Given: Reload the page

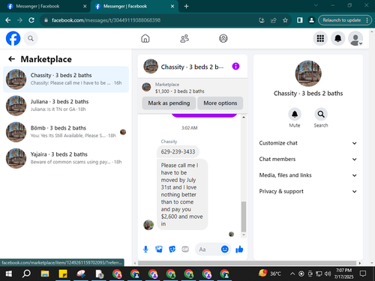Looking at the screenshot, I should pyautogui.click(x=31, y=20).
